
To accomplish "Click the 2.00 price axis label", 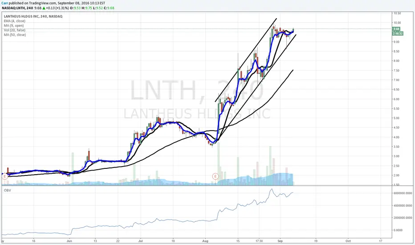I will coord(396,176).
